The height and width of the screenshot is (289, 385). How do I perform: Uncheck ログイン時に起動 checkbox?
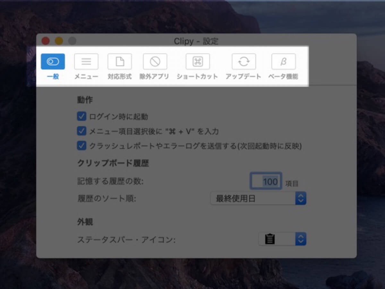pyautogui.click(x=81, y=116)
